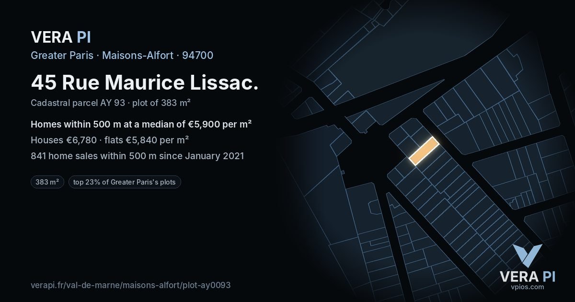Screen dimensions: 575x302
Task: Click the 45 Rue Maurice Lissac heading
Action: [x=145, y=82]
